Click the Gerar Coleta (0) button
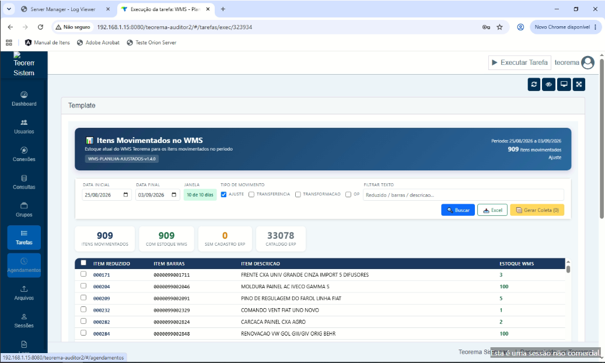This screenshot has width=605, height=363. [x=537, y=210]
